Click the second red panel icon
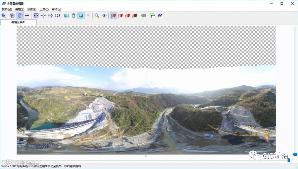This screenshot has width=298, height=169. (x=120, y=16)
